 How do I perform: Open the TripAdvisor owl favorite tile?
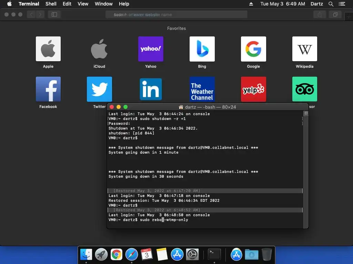(305, 89)
